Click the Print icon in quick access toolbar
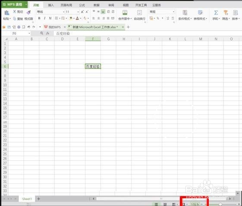Viewport: 242px width, 206px height. point(19,27)
